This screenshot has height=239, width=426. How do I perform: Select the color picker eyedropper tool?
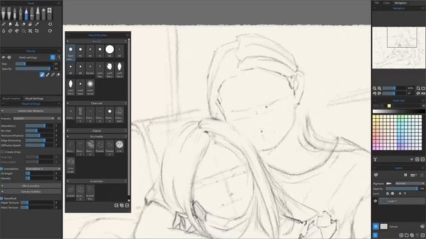point(37,25)
